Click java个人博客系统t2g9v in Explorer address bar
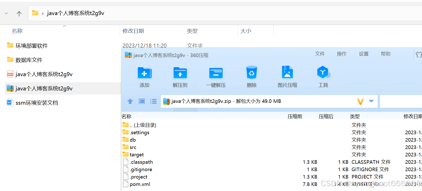Viewport: 422px width, 191px height. [x=76, y=13]
